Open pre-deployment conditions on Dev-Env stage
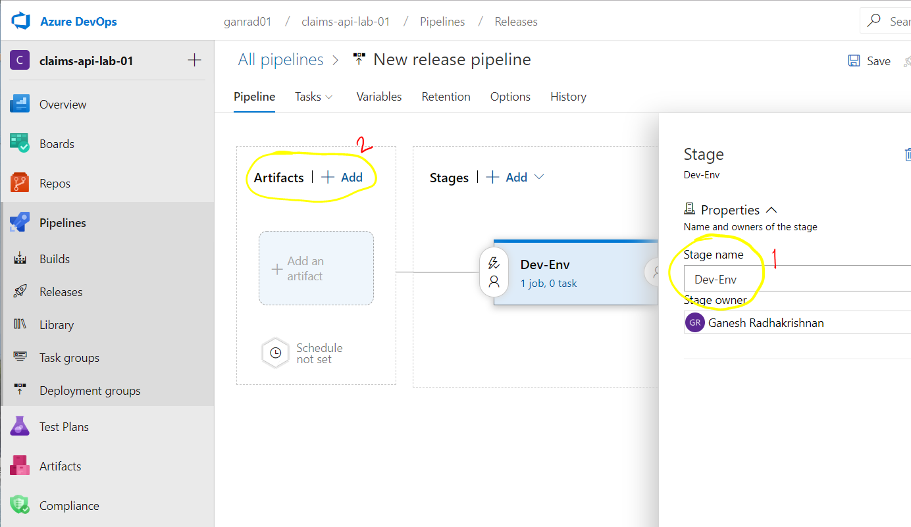This screenshot has height=527, width=911. [494, 272]
